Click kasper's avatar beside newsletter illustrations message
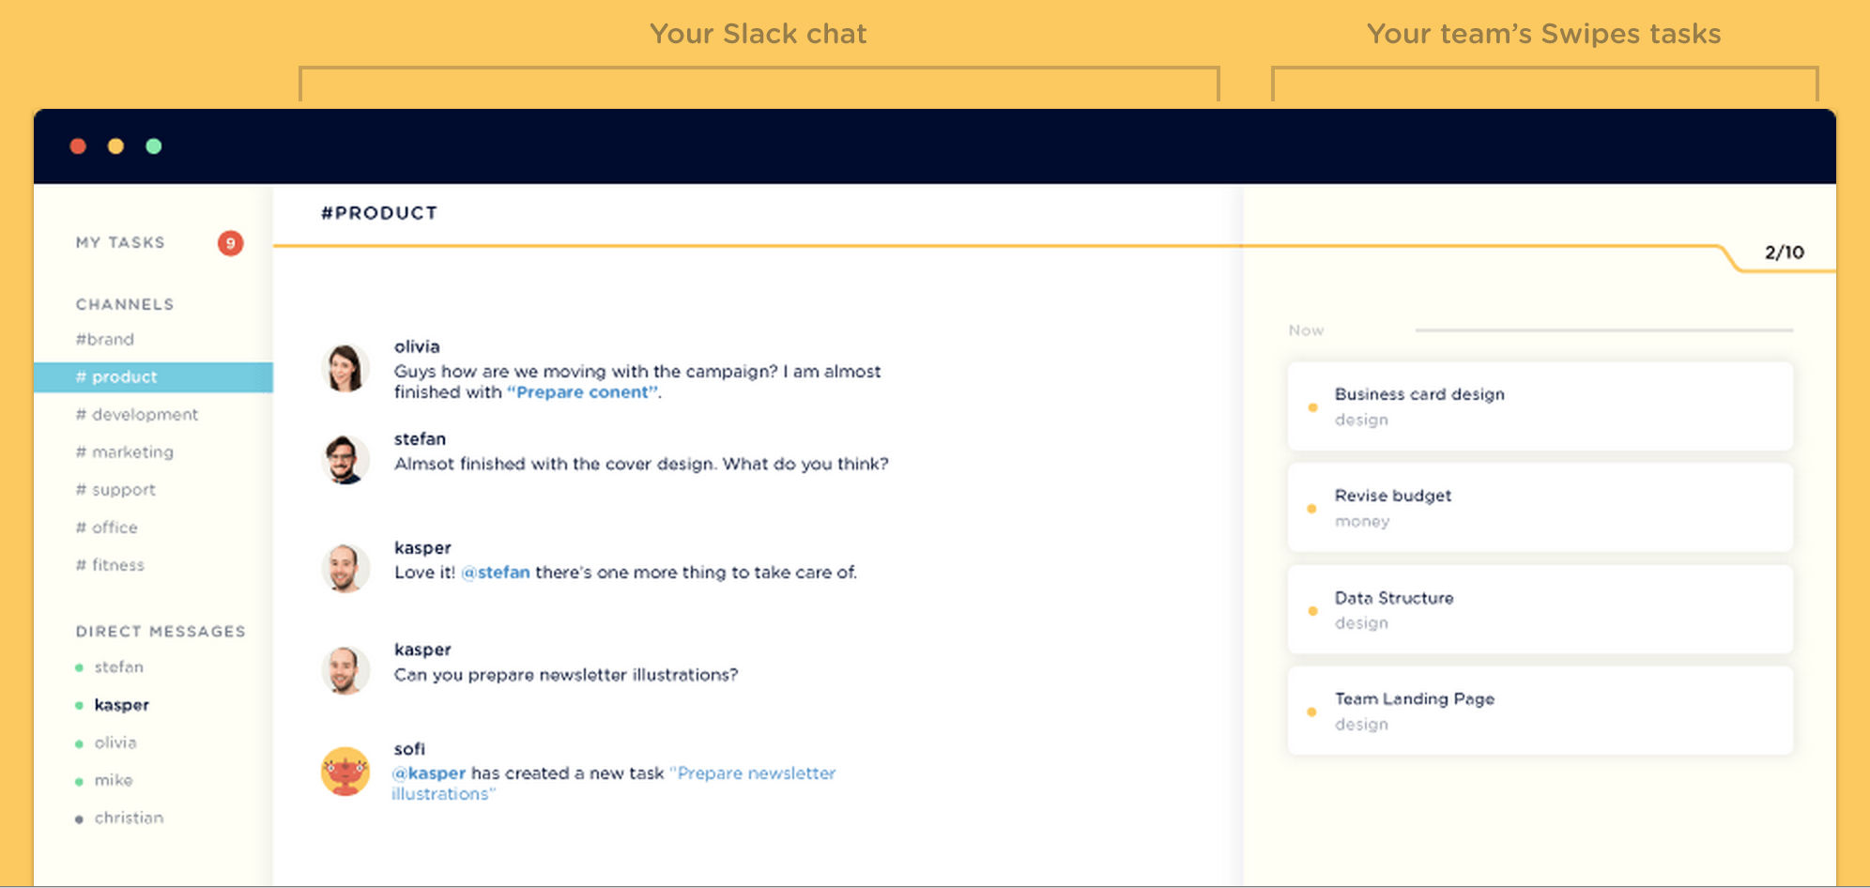Image resolution: width=1870 pixels, height=888 pixels. pos(345,670)
